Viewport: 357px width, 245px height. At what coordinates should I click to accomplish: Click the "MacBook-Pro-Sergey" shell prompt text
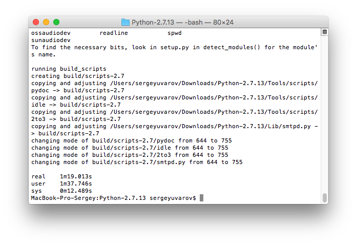(64, 198)
